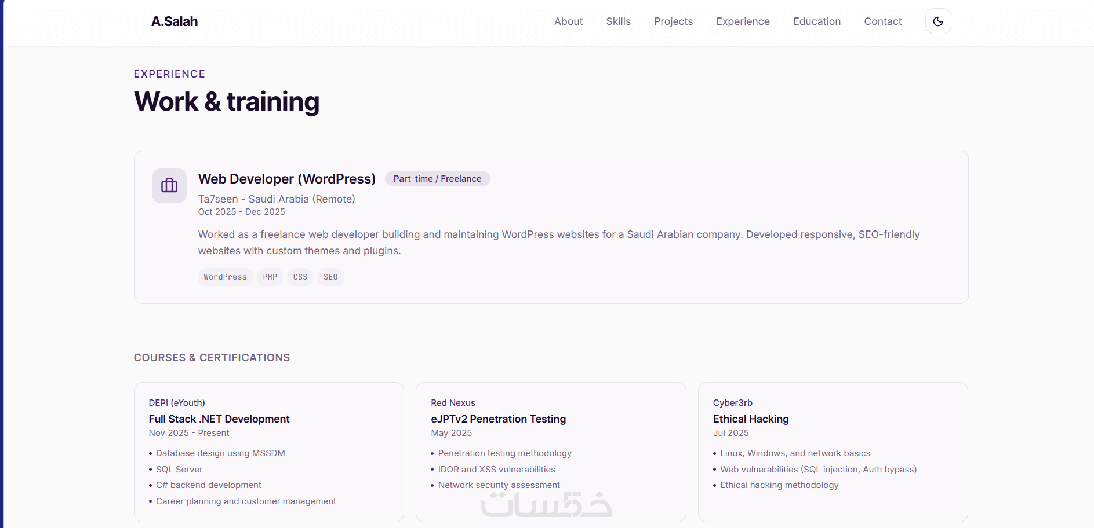Click the WordPress skill tag
Image resolution: width=1094 pixels, height=528 pixels.
225,277
